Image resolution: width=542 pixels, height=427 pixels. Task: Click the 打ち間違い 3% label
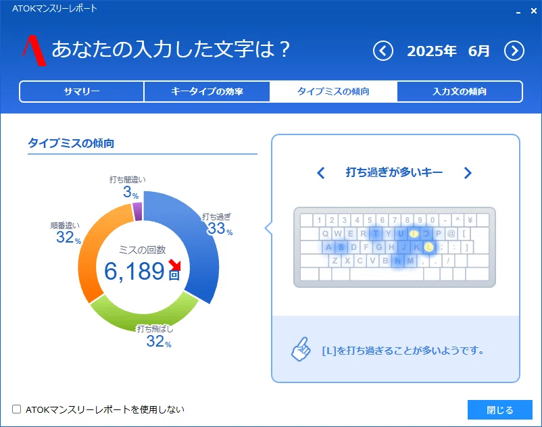(x=128, y=187)
